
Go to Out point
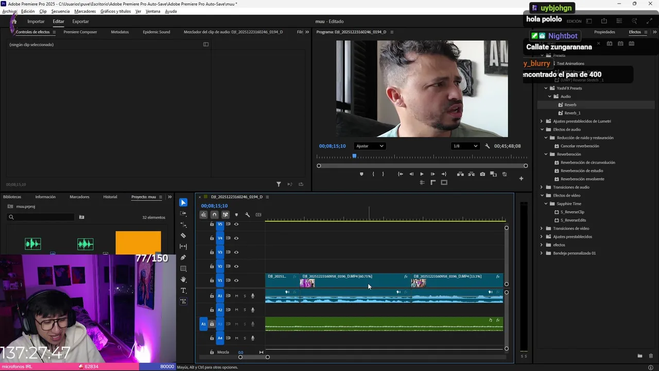click(444, 174)
